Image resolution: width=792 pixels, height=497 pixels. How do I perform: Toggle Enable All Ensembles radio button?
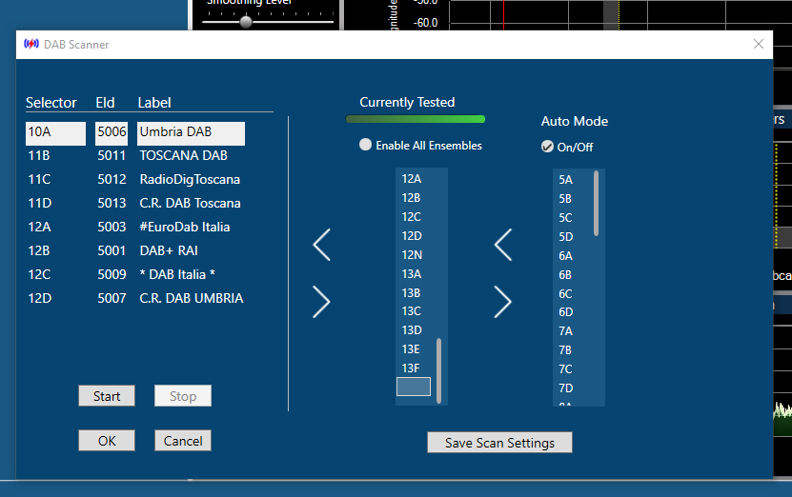point(365,145)
